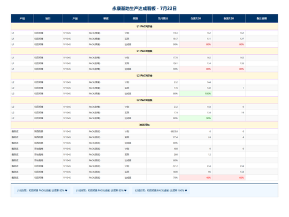Click the heart icon on the L2 100% footer chip

(186, 190)
